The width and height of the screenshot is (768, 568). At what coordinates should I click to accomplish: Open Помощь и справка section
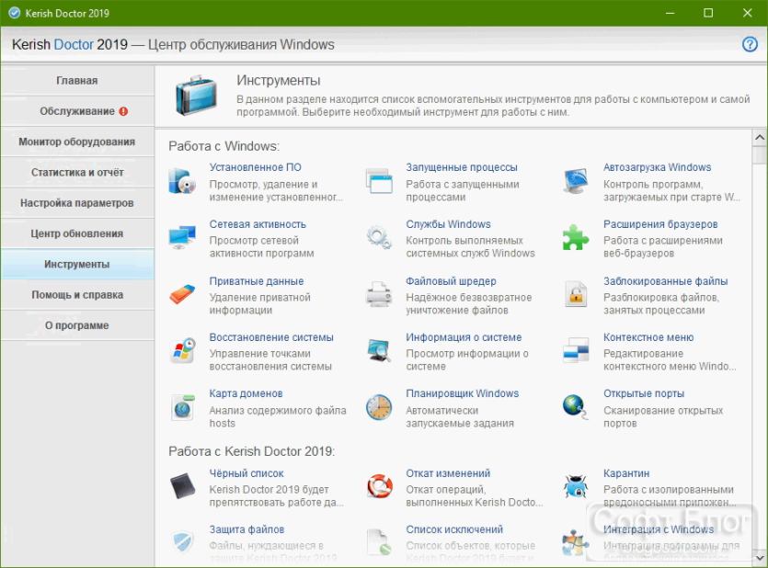tap(77, 295)
